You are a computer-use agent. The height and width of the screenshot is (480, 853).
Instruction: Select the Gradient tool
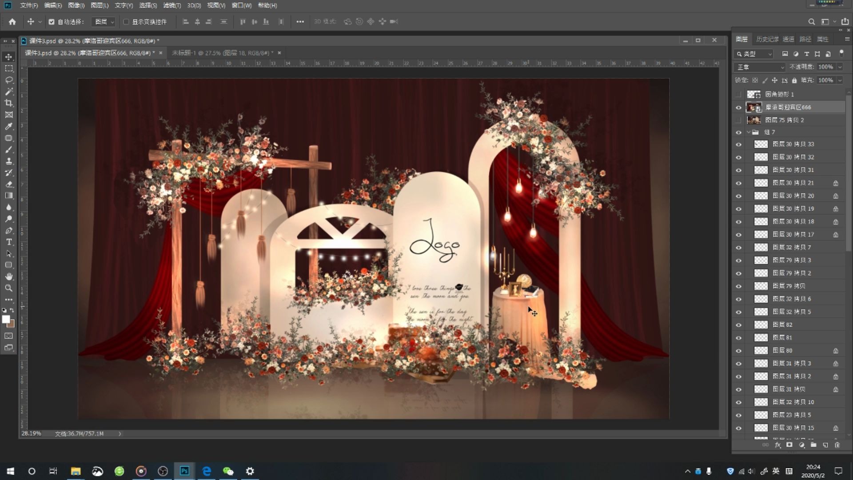pyautogui.click(x=8, y=196)
